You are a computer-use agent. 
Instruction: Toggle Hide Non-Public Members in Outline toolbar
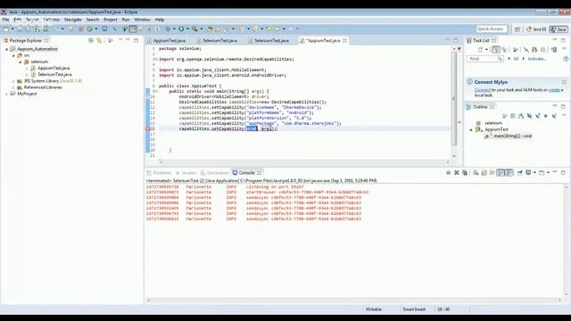pyautogui.click(x=545, y=116)
